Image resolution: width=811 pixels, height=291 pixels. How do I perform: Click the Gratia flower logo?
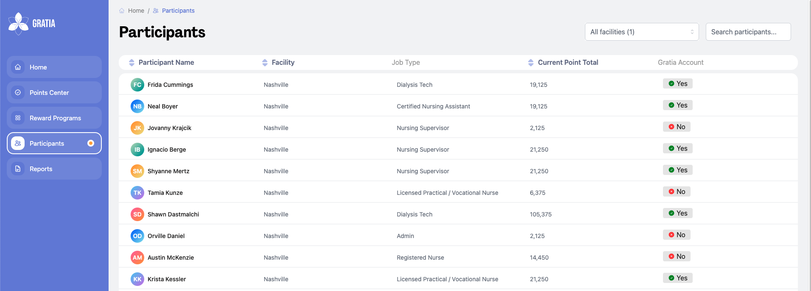click(x=19, y=23)
